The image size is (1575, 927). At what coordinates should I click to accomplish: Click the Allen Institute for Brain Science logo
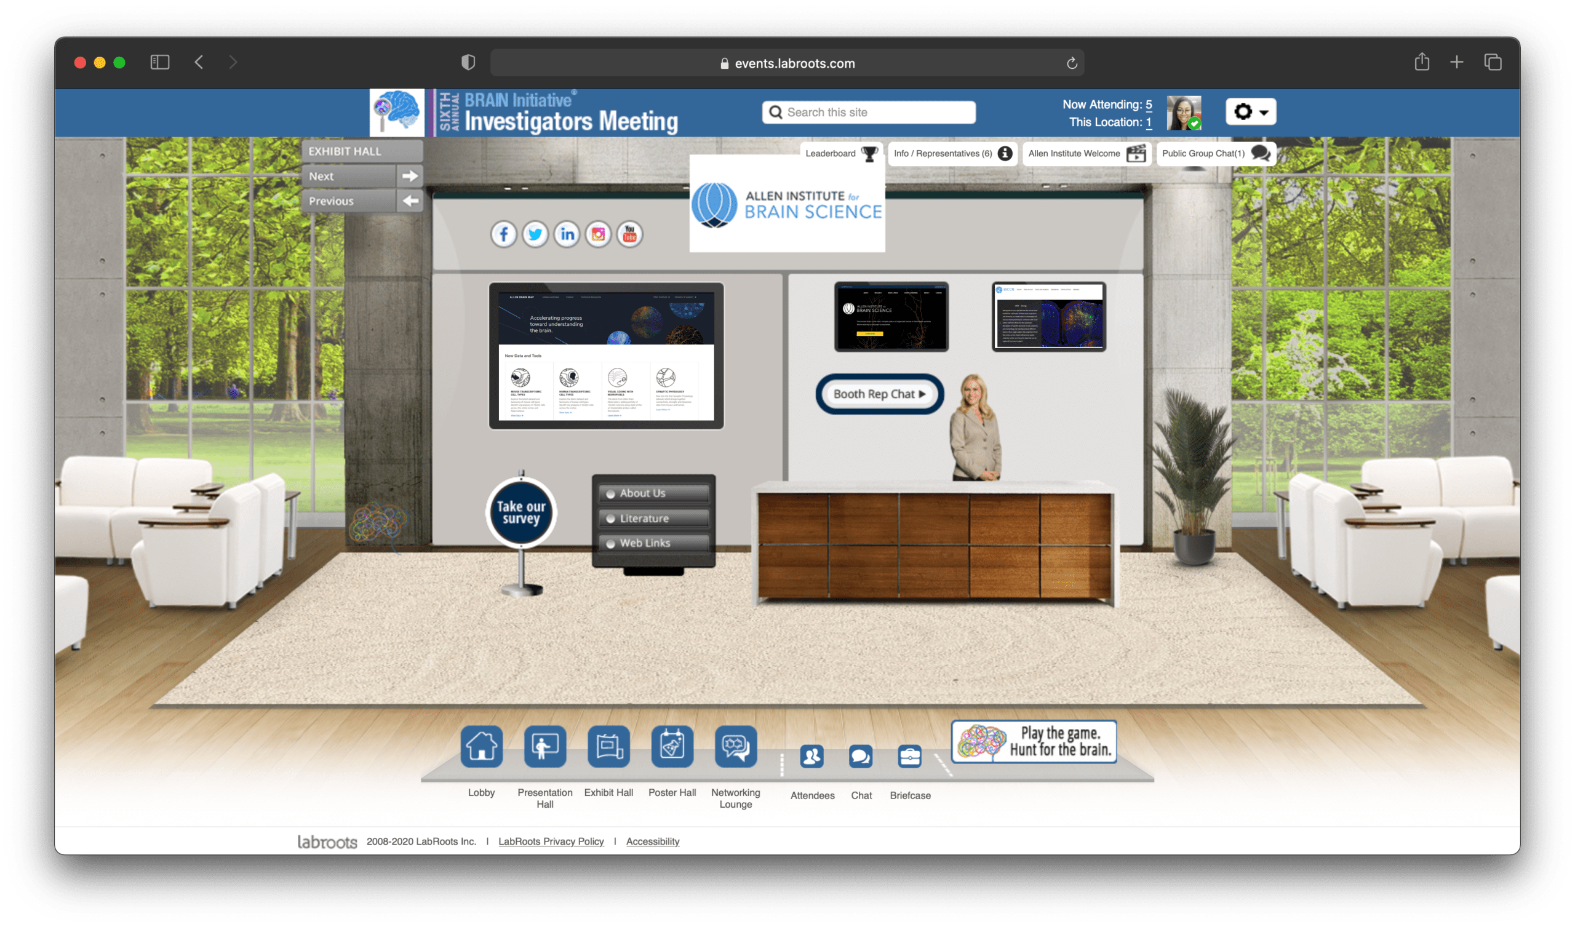787,205
